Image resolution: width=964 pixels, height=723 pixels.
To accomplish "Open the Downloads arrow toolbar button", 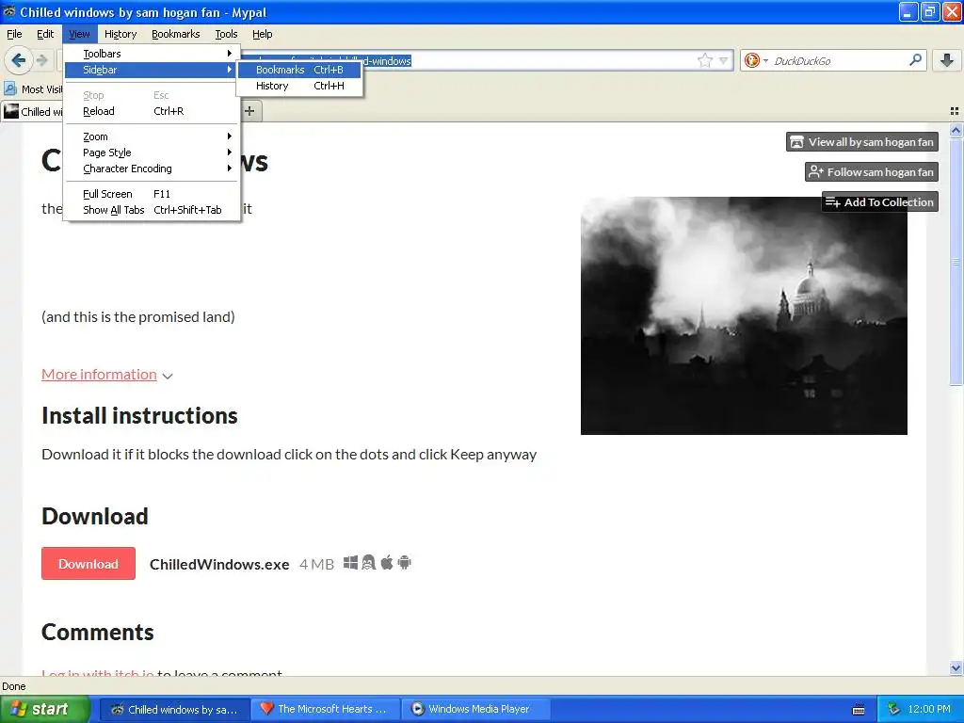I will click(x=947, y=60).
